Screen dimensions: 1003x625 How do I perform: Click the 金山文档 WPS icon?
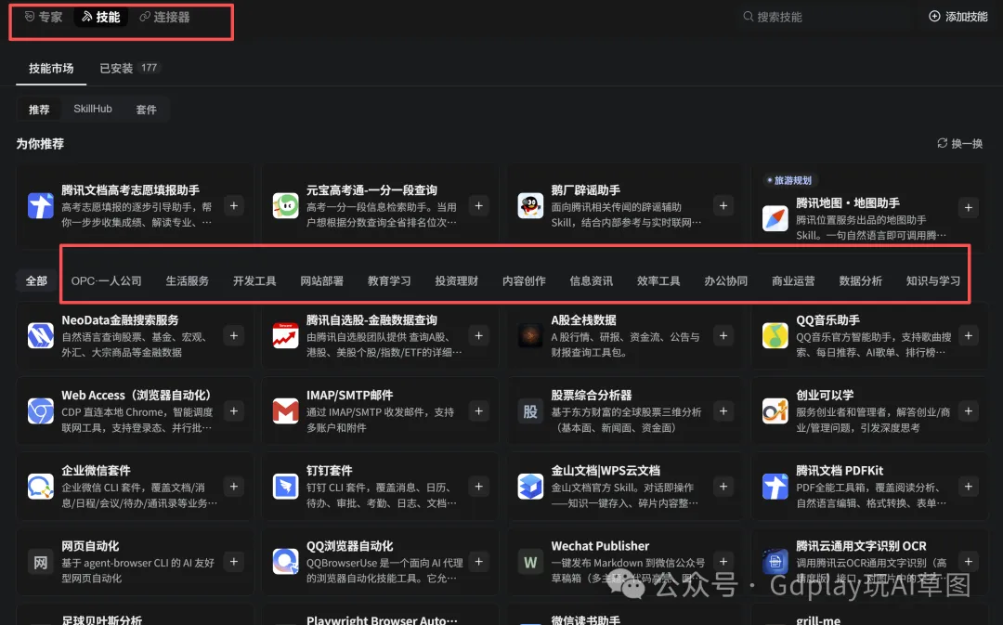click(530, 487)
